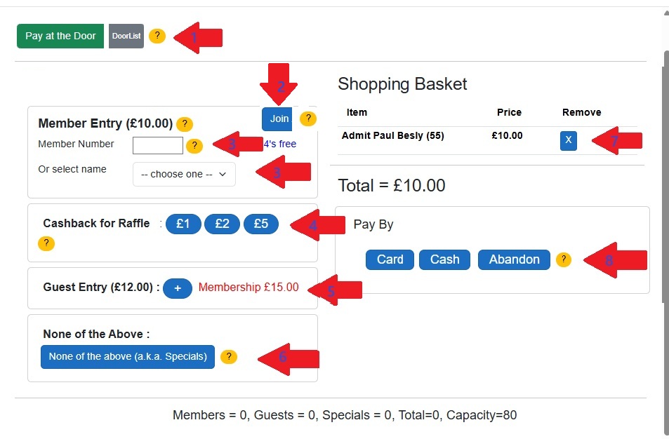
Task: Remove Paul Besly from the basket
Action: [568, 140]
